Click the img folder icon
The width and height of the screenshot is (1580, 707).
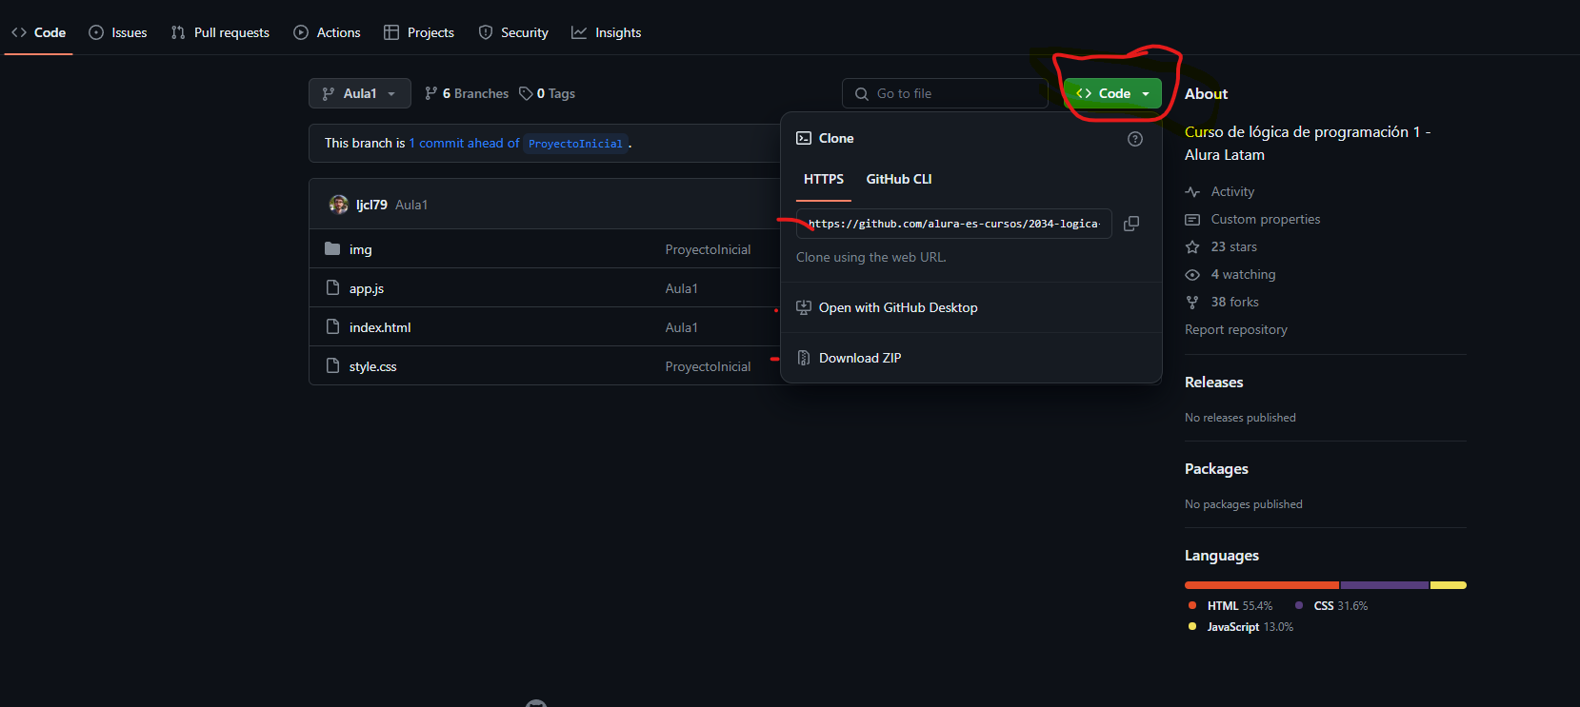tap(332, 248)
